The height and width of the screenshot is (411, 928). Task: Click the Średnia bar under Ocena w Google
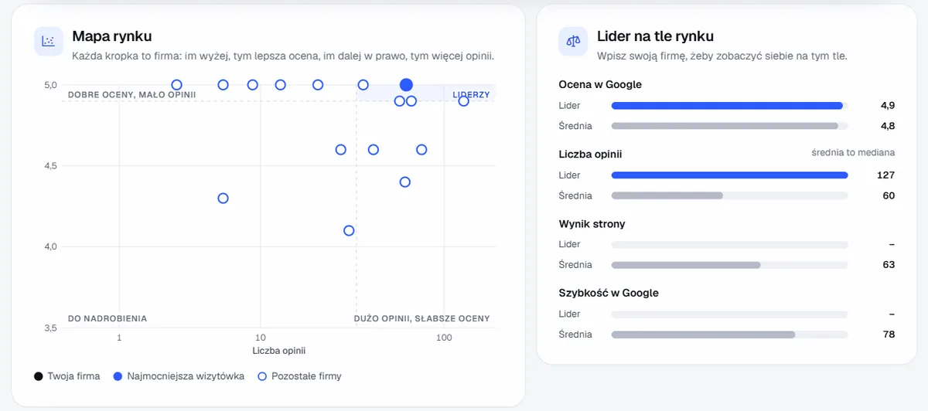pyautogui.click(x=729, y=126)
